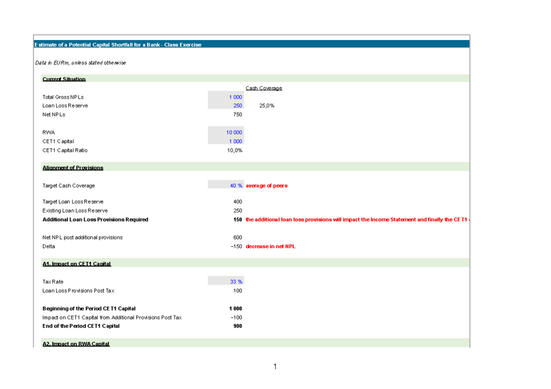Select the 'Tax Rate' label
551x389 pixels.
53,282
